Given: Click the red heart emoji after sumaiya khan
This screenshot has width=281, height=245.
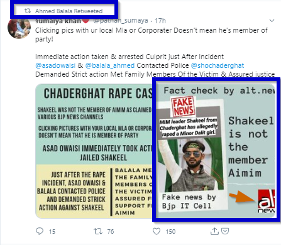Looking at the screenshot, I should point(85,21).
